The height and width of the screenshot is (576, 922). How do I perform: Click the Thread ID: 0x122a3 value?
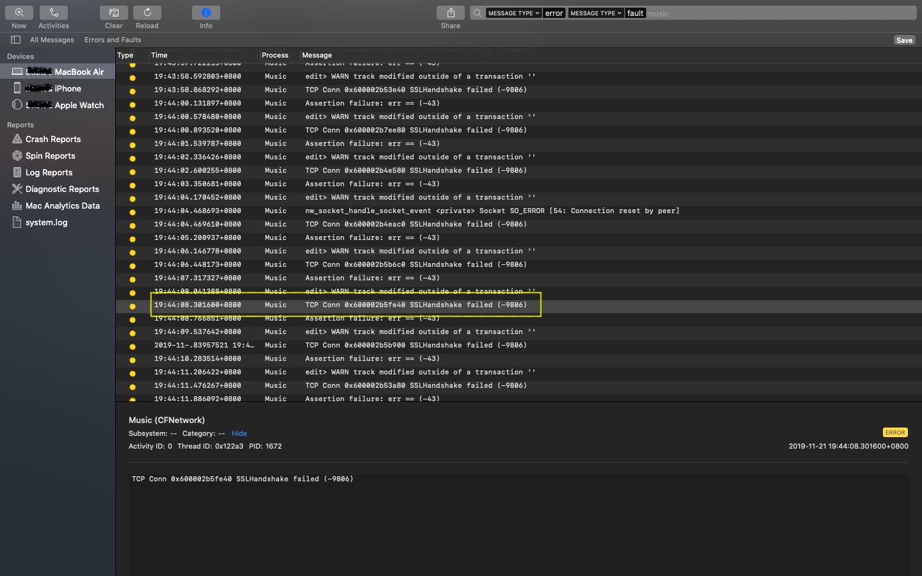tap(210, 446)
